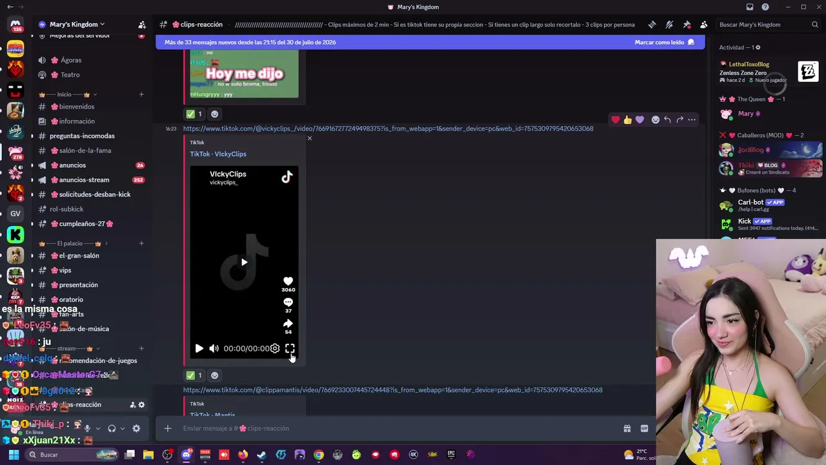This screenshot has height=465, width=826.
Task: Open invite people icon beside Mary's Kingdom
Action: [142, 25]
